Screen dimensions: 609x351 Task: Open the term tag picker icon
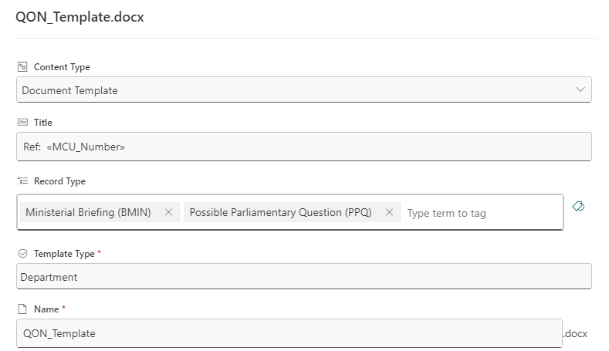578,206
